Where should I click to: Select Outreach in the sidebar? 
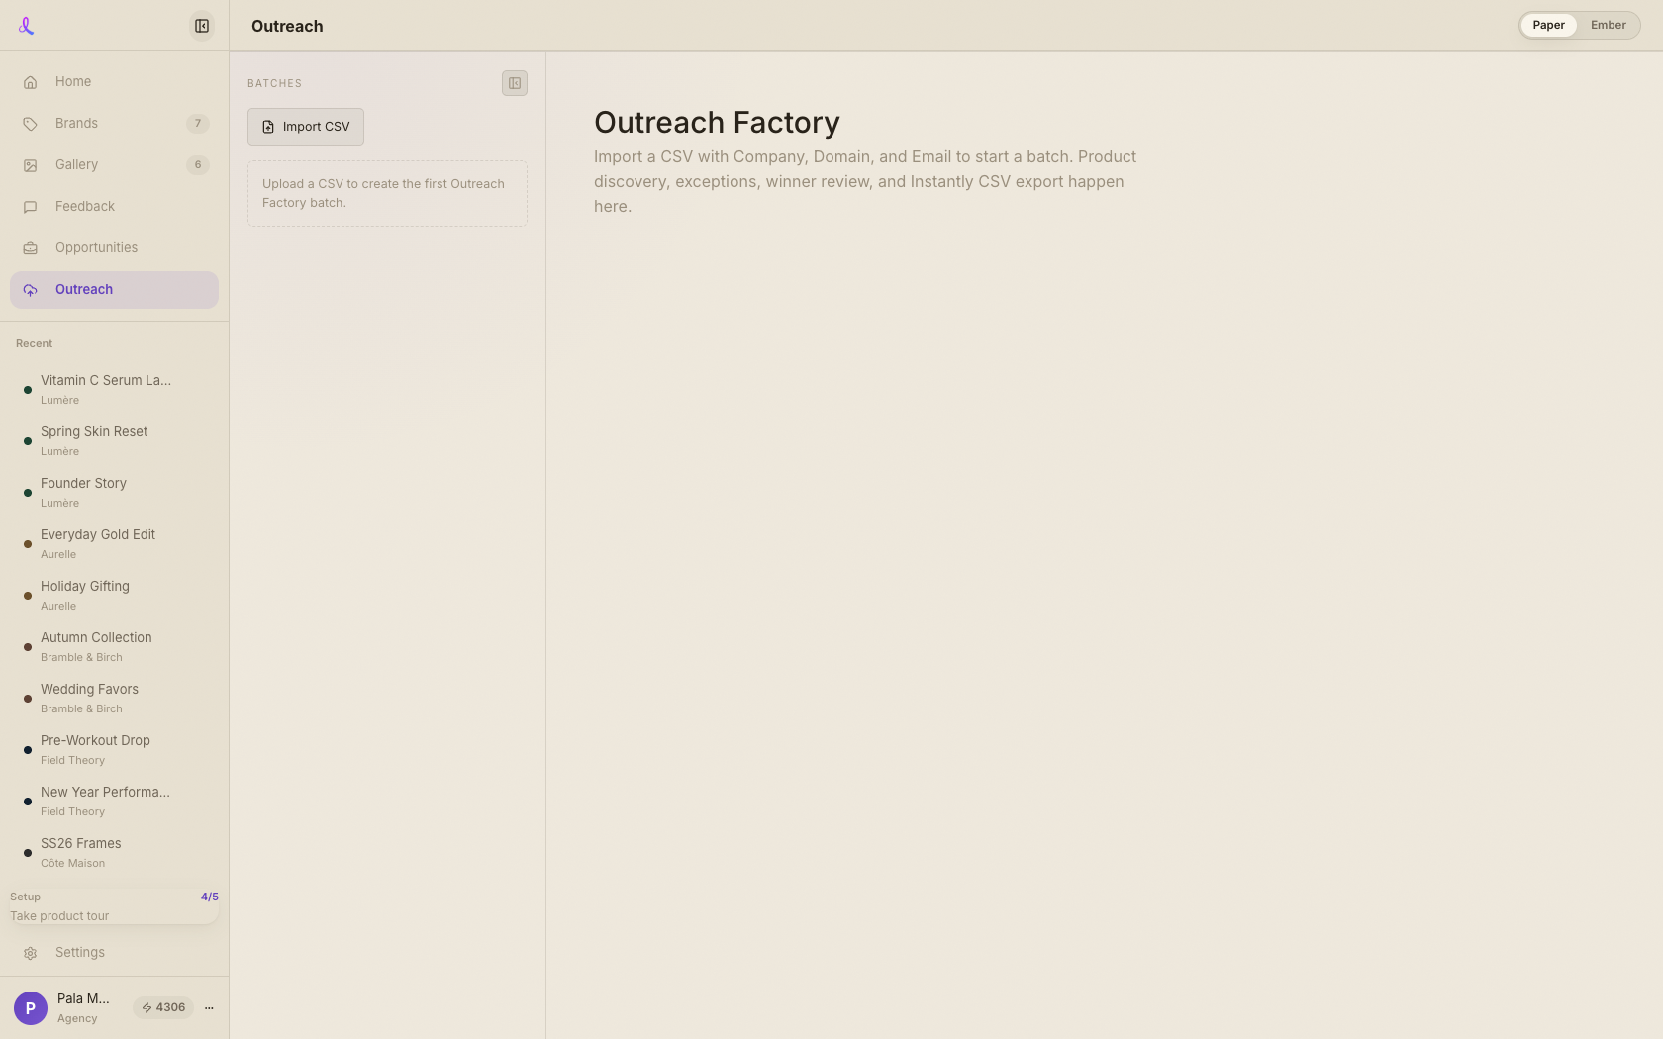pyautogui.click(x=114, y=290)
